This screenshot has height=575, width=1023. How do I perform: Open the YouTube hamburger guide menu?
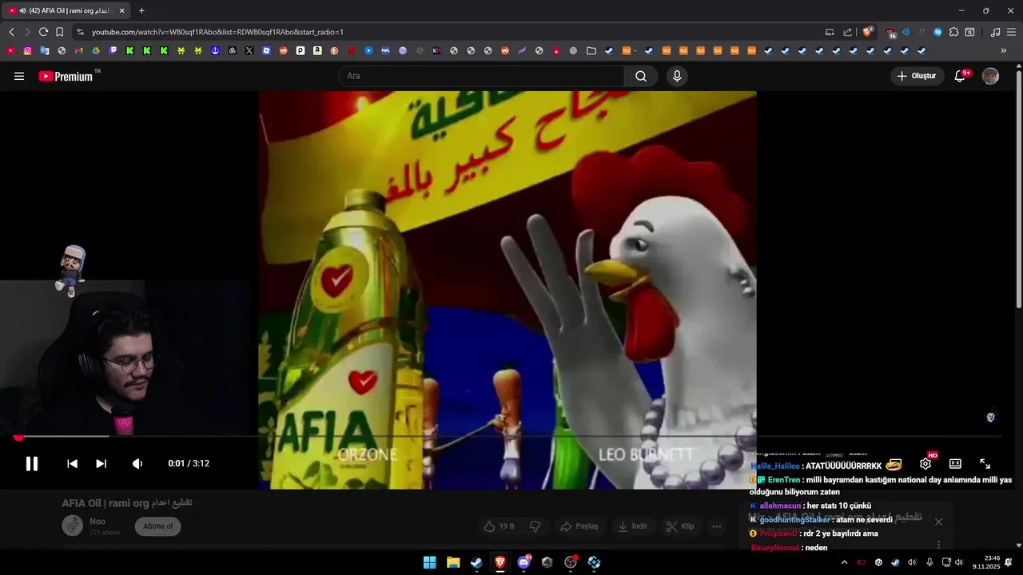(19, 76)
